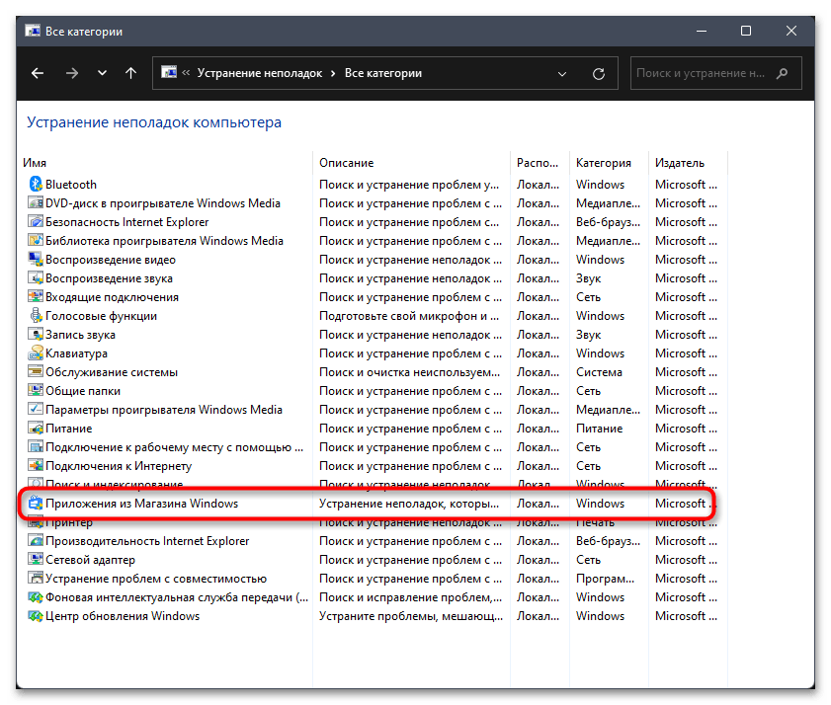Viewport: 831px width, 705px height.
Task: Click the Воспроизведение звука icon
Action: [36, 278]
